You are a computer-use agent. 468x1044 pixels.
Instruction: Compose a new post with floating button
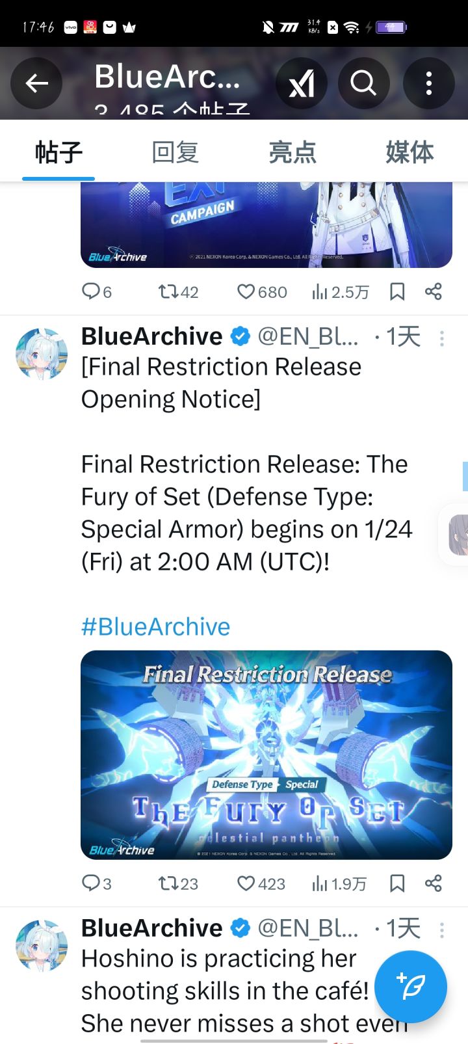[x=411, y=987]
